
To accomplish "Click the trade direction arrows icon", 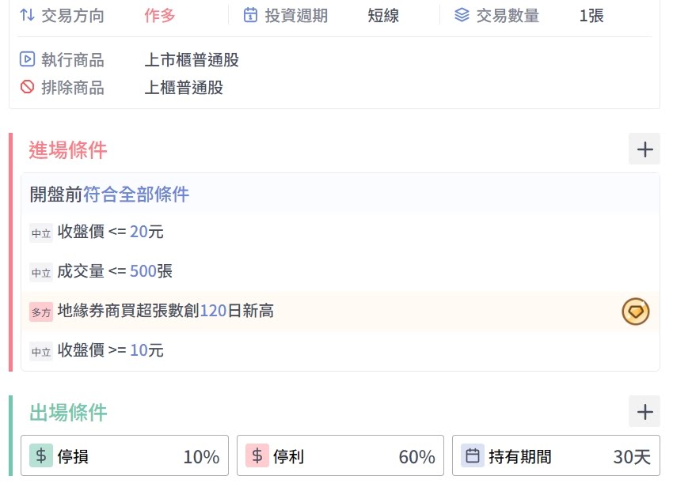I will pos(27,15).
